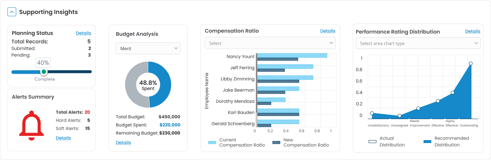The width and height of the screenshot is (491, 160).
Task: Click the Unsatisfactory axis label
Action: click(x=378, y=125)
